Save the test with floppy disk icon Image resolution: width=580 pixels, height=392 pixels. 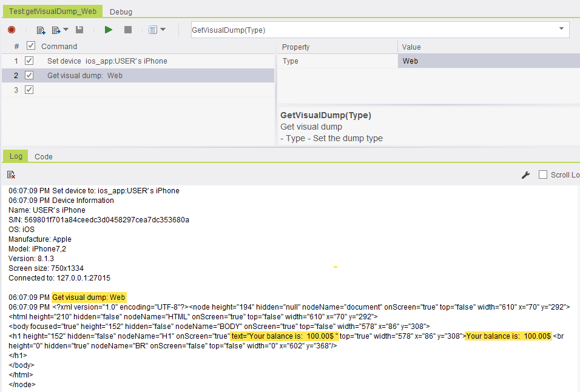point(79,30)
